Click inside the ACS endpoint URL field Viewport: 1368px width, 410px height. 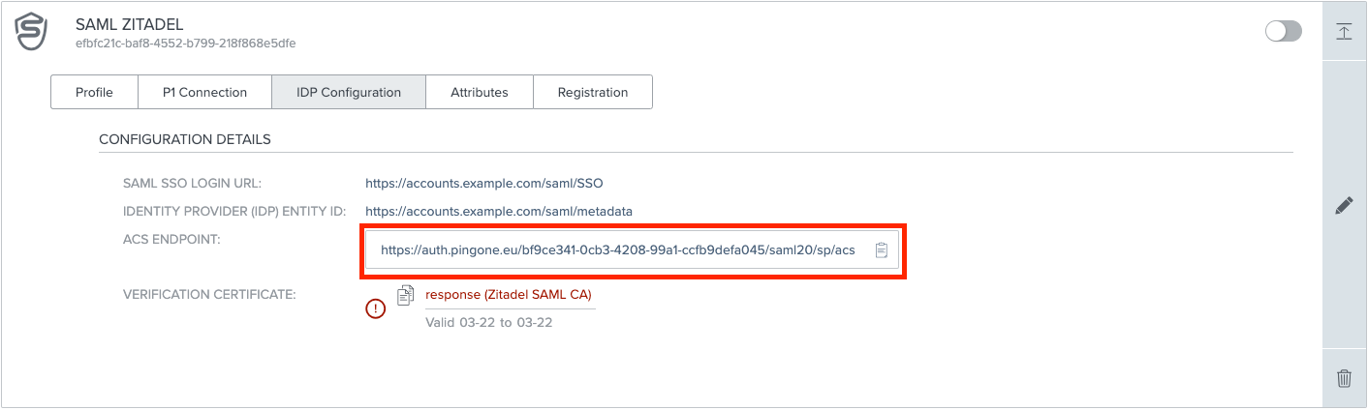click(618, 250)
